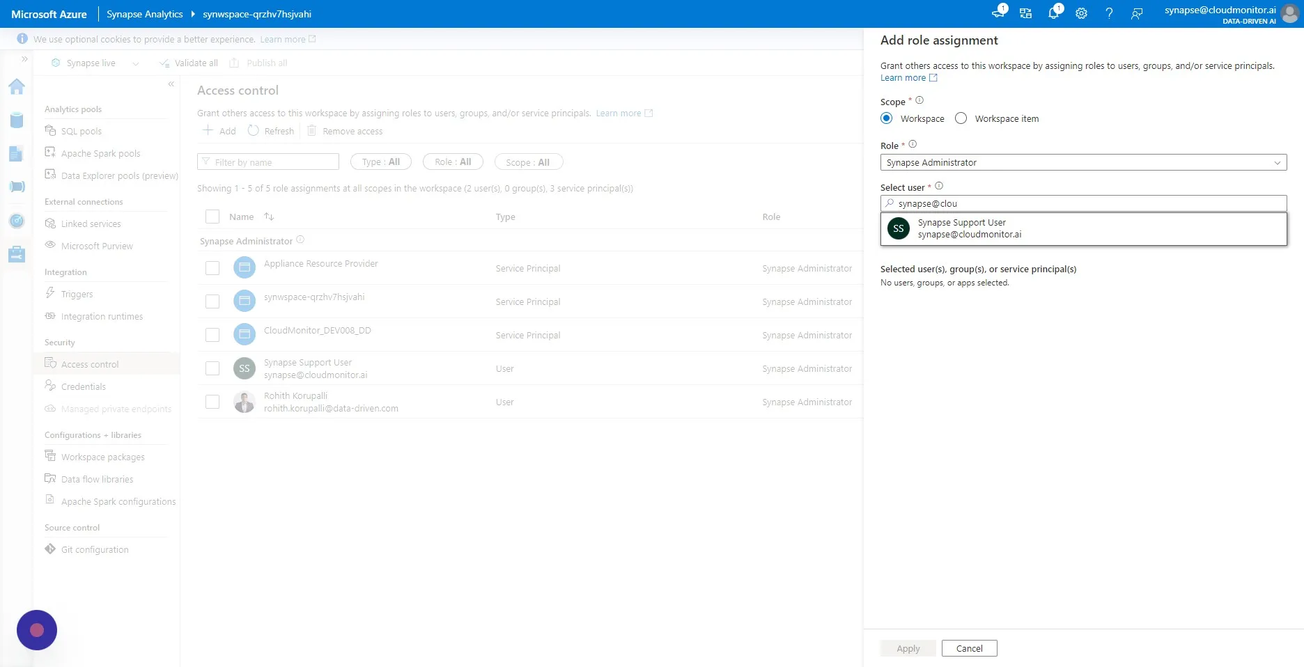1304x667 pixels.
Task: Open Triggers
Action: pyautogui.click(x=77, y=294)
